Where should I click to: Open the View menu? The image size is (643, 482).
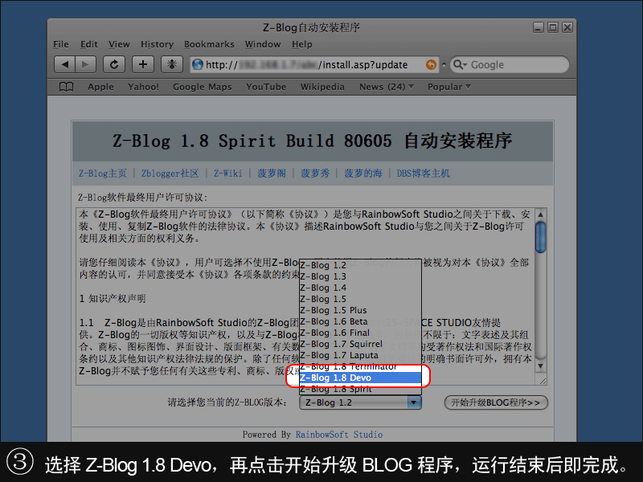pyautogui.click(x=119, y=44)
